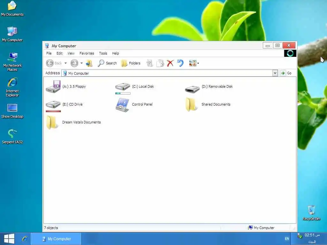Expand the Forward history dropdown arrow
This screenshot has height=245, width=327.
tap(81, 63)
